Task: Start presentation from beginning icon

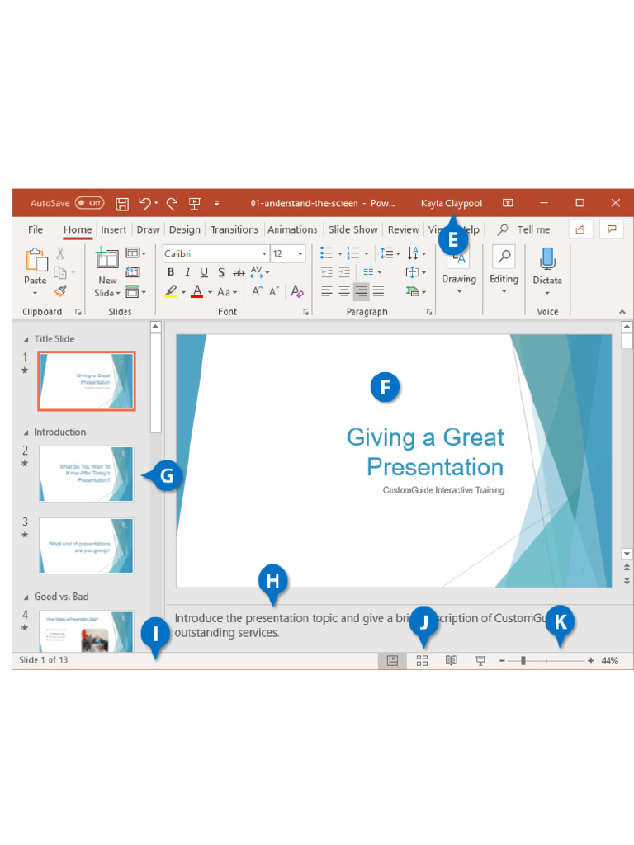Action: (x=195, y=203)
